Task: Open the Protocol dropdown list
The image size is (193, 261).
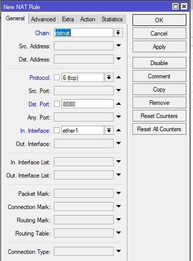Action: 109,77
